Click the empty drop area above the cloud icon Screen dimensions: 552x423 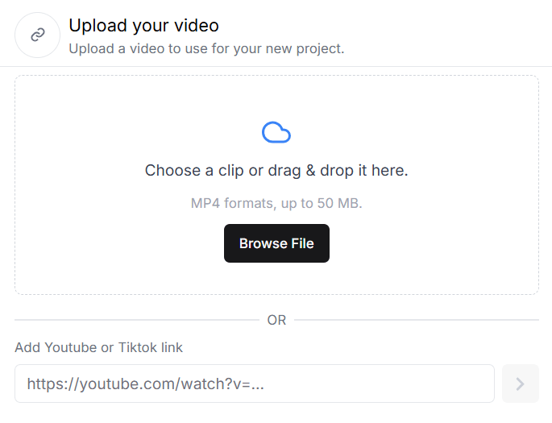[276, 97]
